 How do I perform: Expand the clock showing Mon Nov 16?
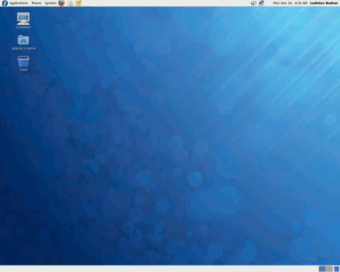pos(290,3)
